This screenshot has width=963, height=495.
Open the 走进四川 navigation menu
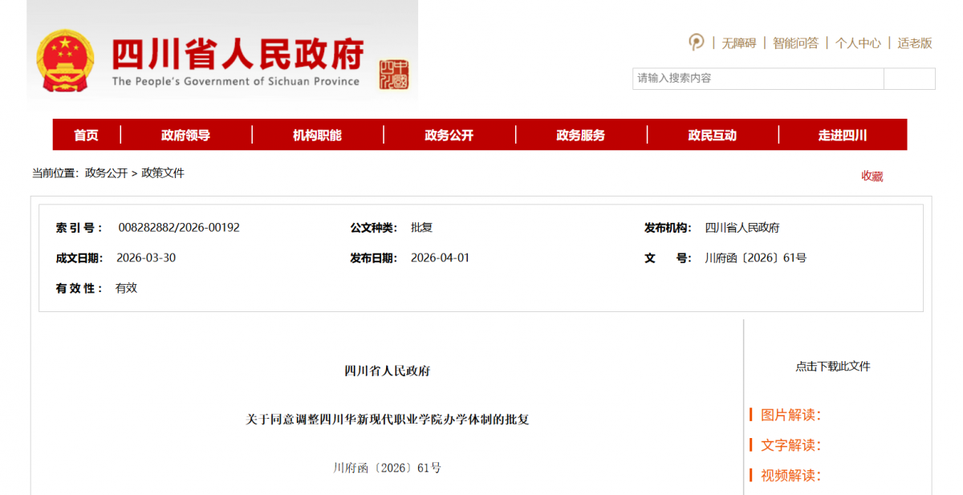click(843, 135)
